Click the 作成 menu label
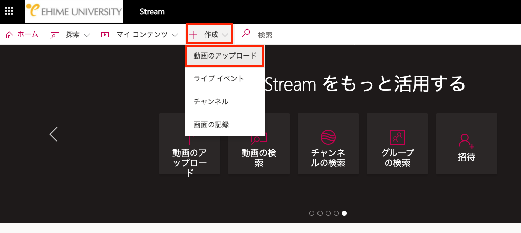This screenshot has width=521, height=233. (x=211, y=35)
